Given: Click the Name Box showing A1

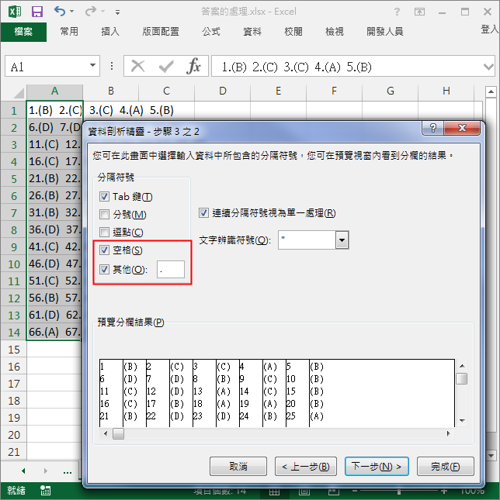Looking at the screenshot, I should [x=47, y=67].
